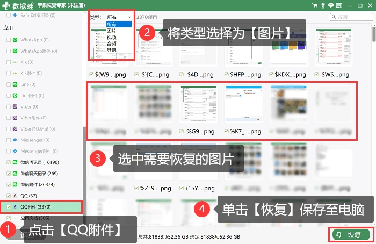Choose 所有 in the type list
376x244 pixels.
pos(119,24)
